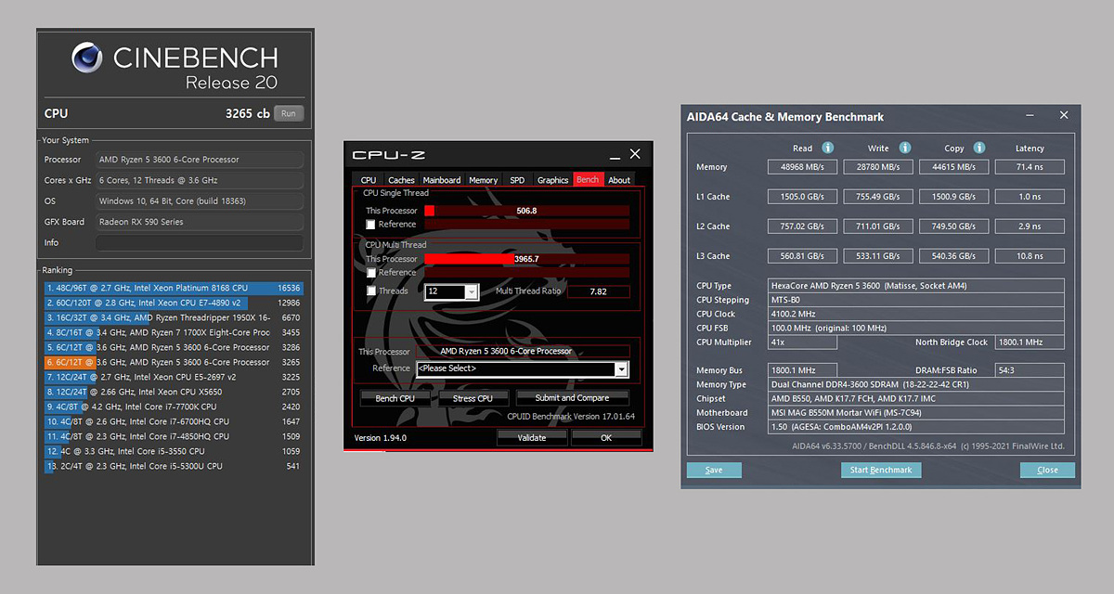Tick the Multi Thread Reference checkbox
This screenshot has height=594, width=1114.
[371, 273]
